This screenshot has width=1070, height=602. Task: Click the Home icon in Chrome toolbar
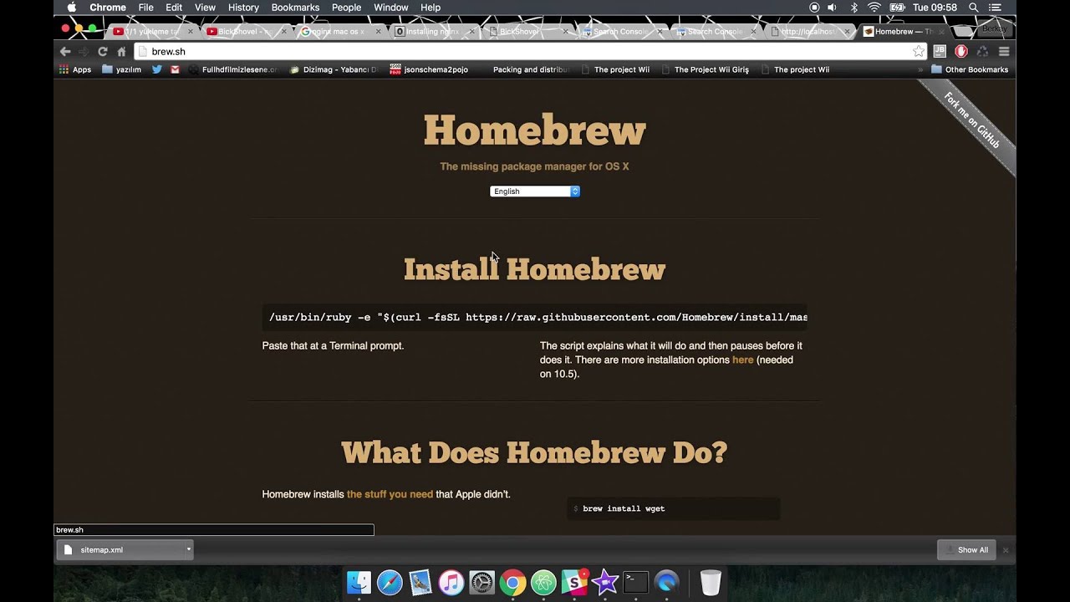121,51
